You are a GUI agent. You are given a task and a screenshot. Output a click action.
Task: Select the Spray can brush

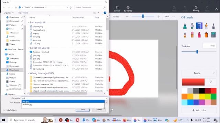[x=206, y=35]
